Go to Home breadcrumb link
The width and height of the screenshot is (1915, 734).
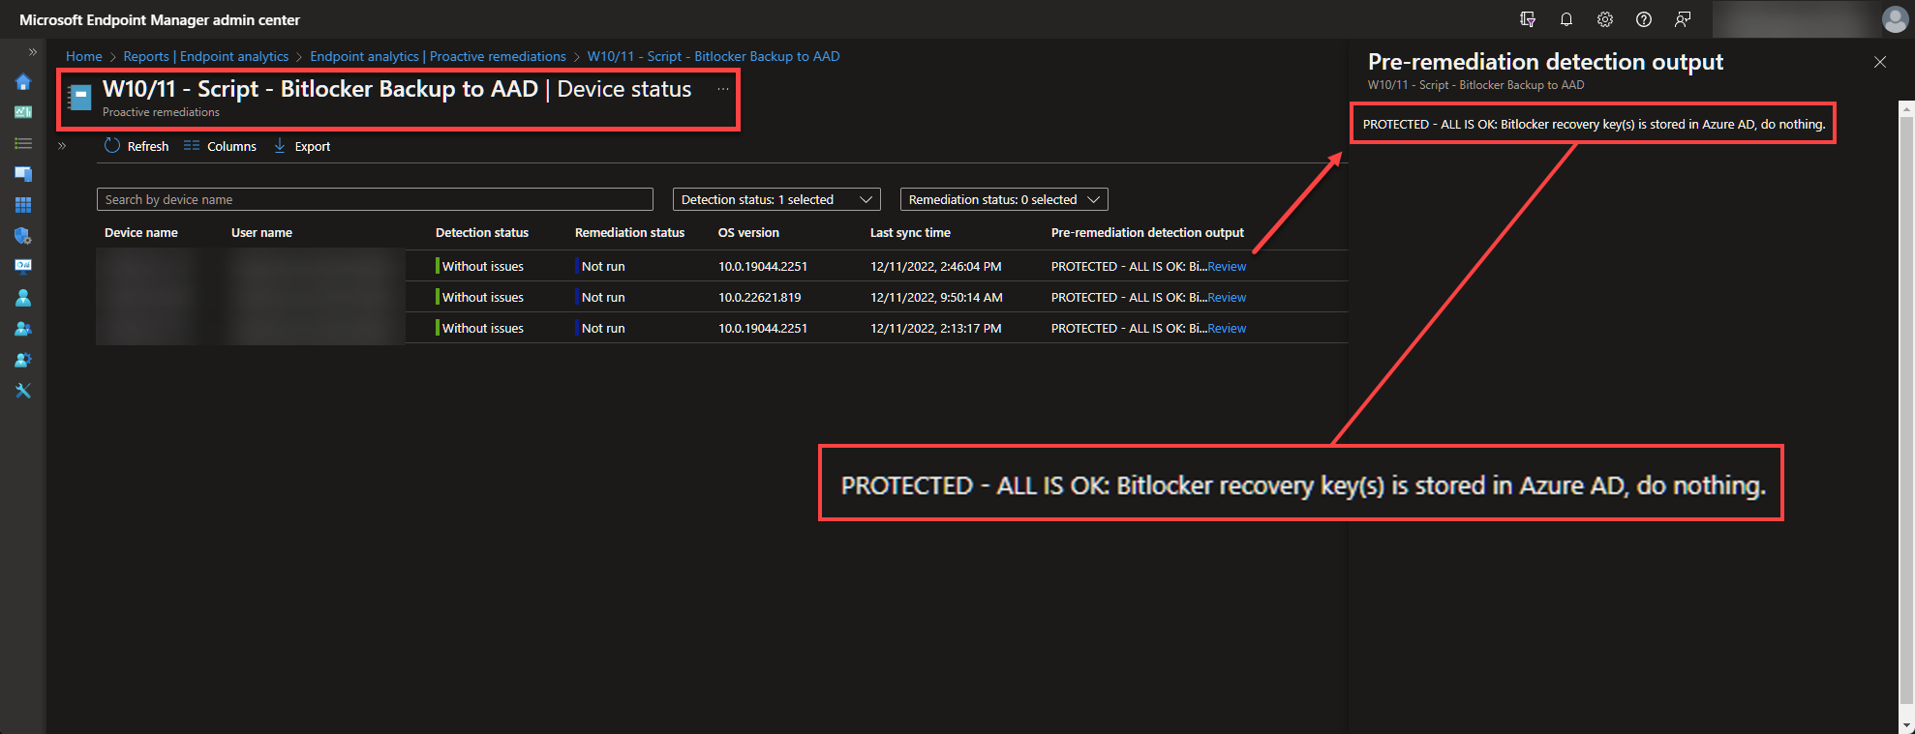click(84, 56)
